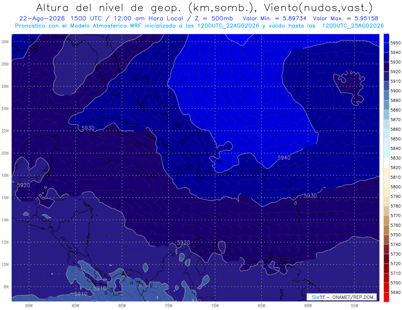Click the init time '1200UTC_22AGO2026'
The width and height of the screenshot is (402, 310).
[228, 26]
